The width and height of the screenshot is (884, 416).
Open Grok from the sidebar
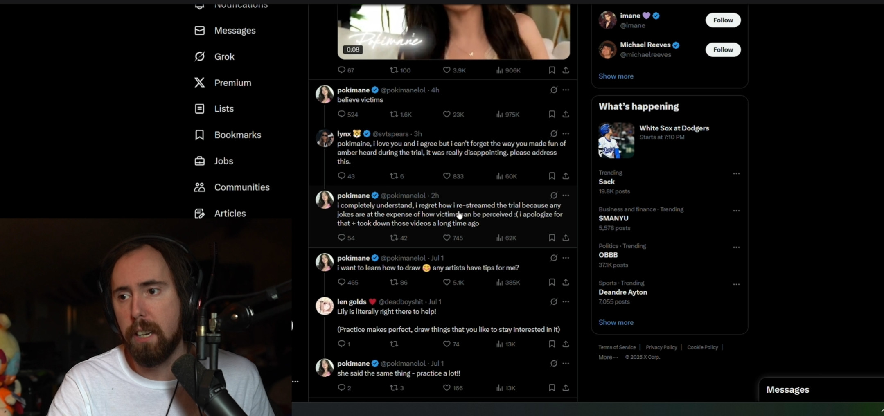(214, 56)
